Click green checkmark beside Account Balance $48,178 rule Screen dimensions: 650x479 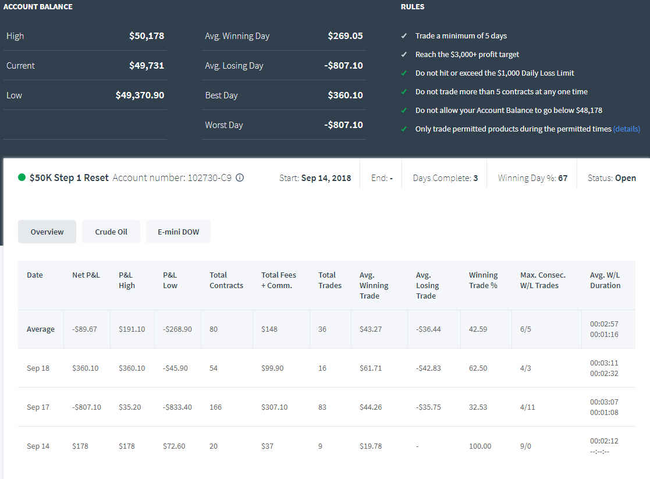click(x=404, y=111)
